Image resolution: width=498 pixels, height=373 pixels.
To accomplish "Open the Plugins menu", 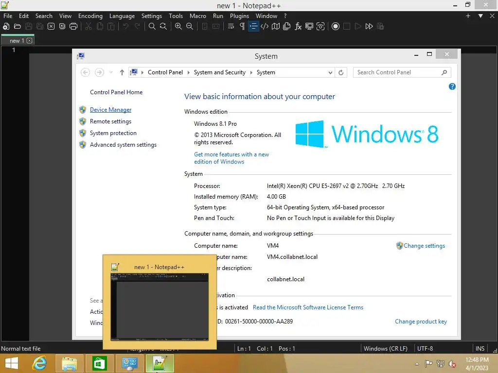I will 239,16.
